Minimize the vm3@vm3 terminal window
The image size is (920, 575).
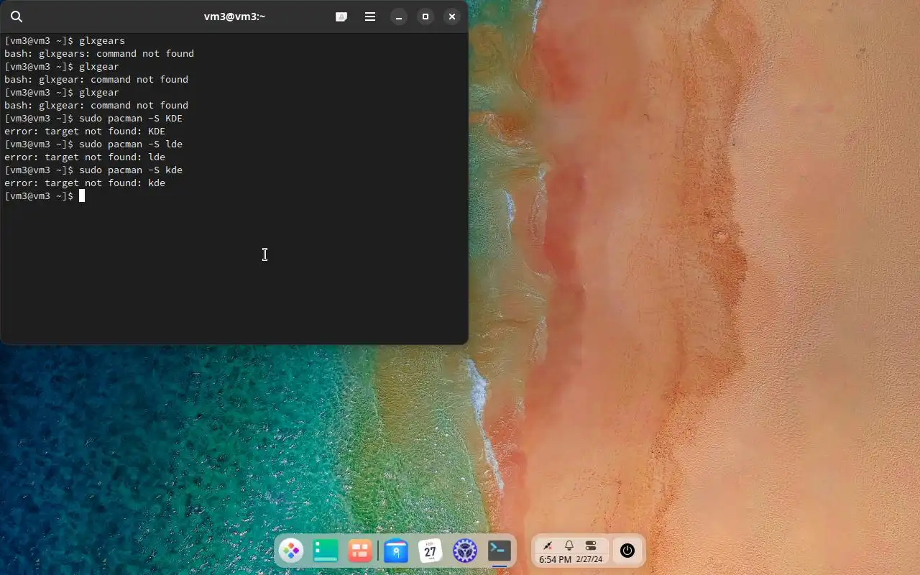coord(399,17)
